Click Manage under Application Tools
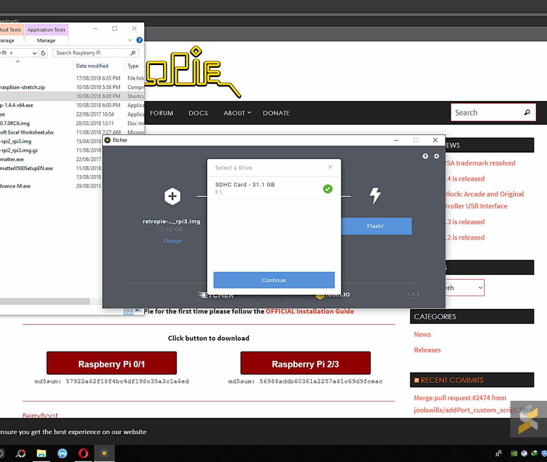The image size is (547, 462). click(x=46, y=40)
